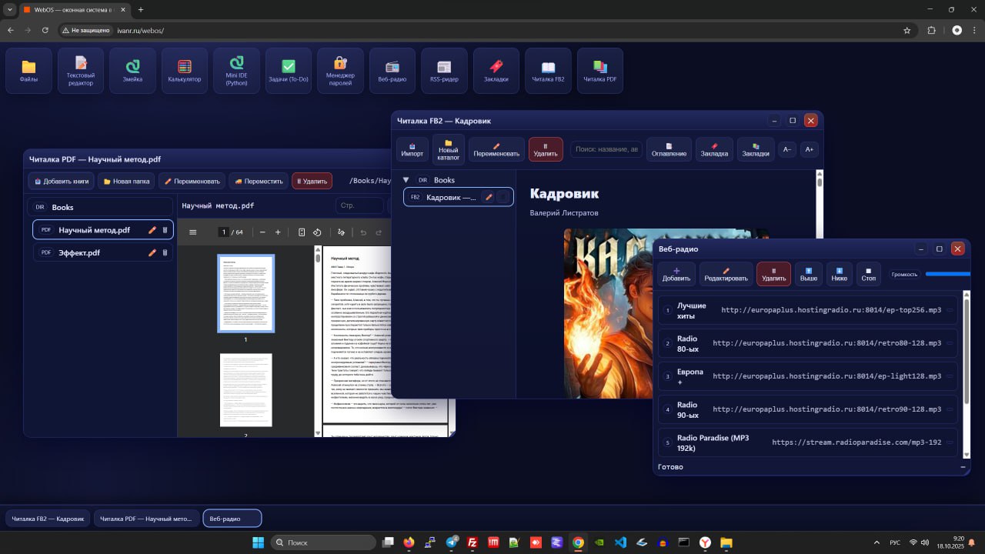Click the red Удалить in Веб-радио

click(x=773, y=274)
